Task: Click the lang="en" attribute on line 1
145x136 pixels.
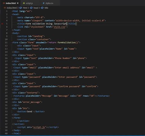Action: (x=25, y=11)
